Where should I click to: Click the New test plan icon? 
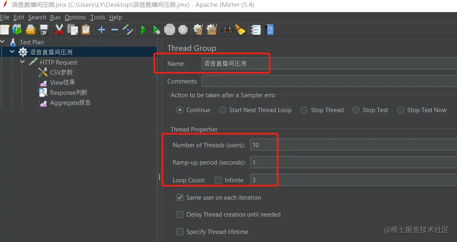click(x=5, y=29)
